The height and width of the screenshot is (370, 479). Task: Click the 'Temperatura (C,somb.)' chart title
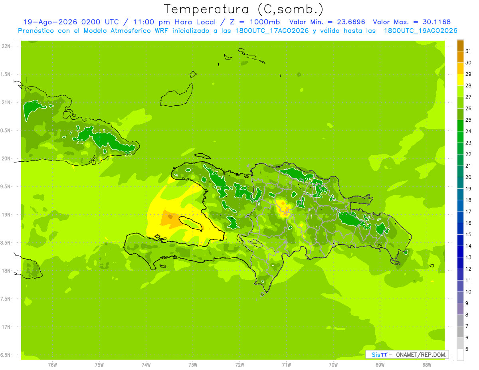click(243, 9)
